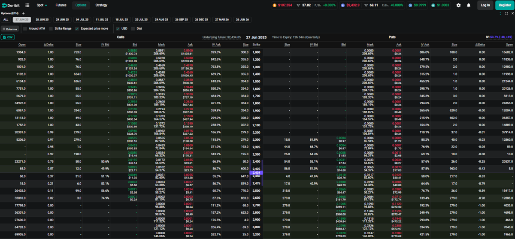Open settings via the gear icon
The image size is (515, 239).
[458, 5]
